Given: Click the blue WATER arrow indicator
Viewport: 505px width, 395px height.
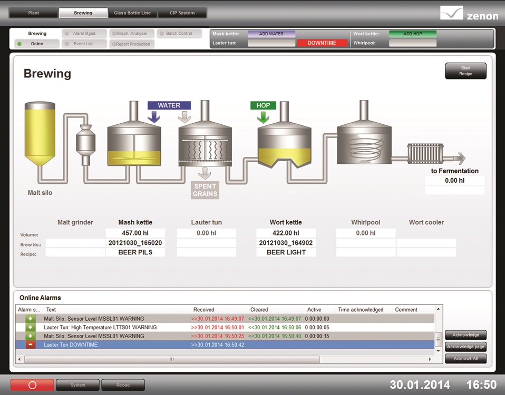Looking at the screenshot, I should tap(154, 116).
